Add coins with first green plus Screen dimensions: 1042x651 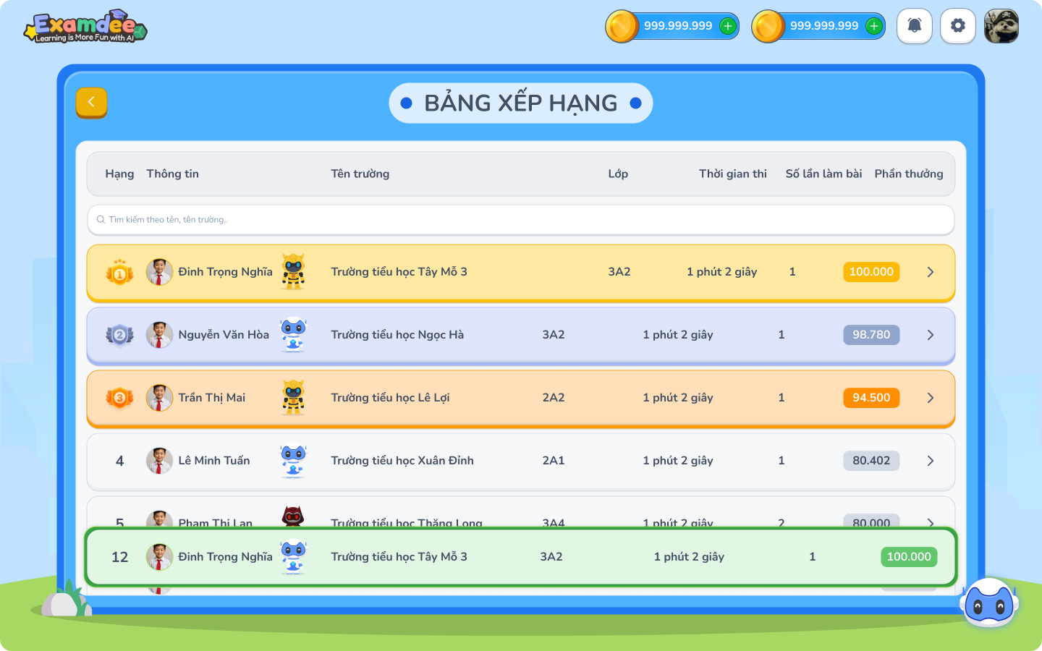click(728, 26)
